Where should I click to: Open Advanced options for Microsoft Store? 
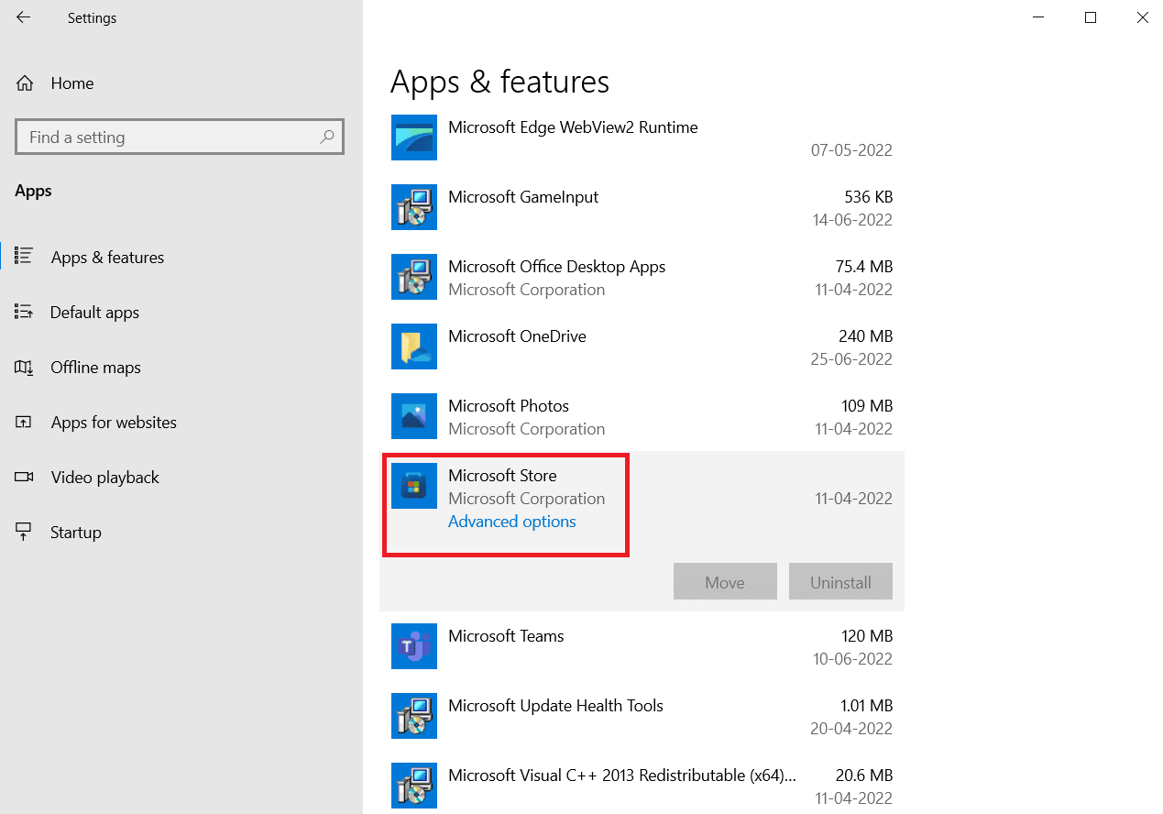(512, 522)
